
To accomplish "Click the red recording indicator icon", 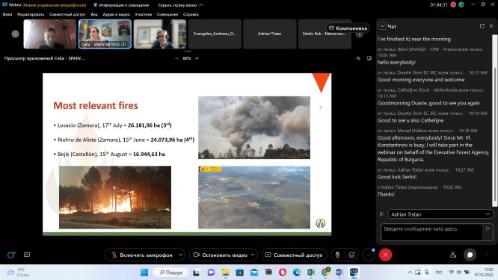I will point(453,4).
